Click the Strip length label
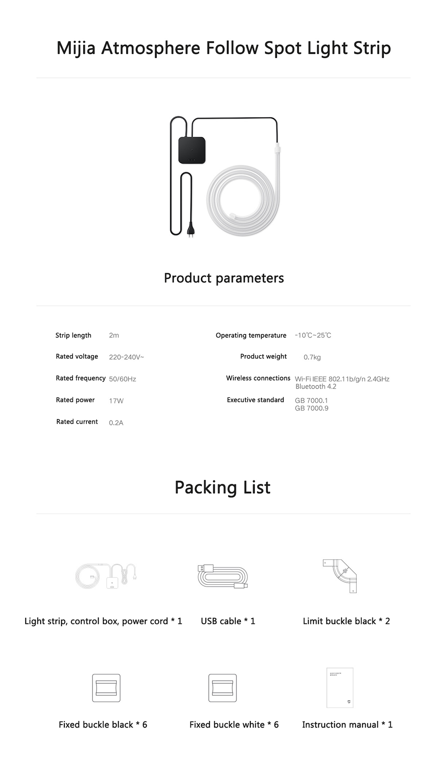447x771 pixels. [73, 335]
